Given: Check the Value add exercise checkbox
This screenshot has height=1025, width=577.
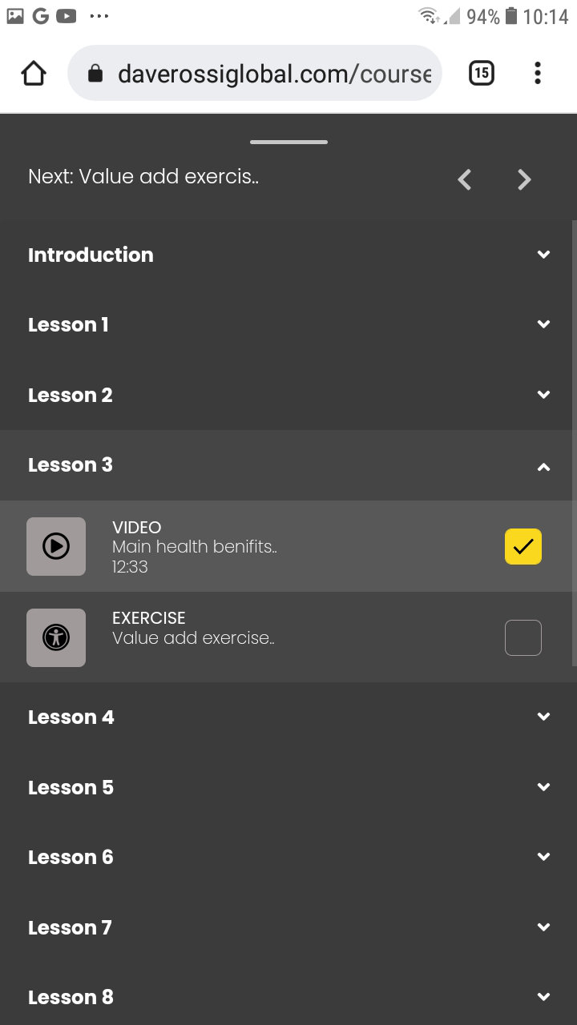Looking at the screenshot, I should click(x=523, y=638).
